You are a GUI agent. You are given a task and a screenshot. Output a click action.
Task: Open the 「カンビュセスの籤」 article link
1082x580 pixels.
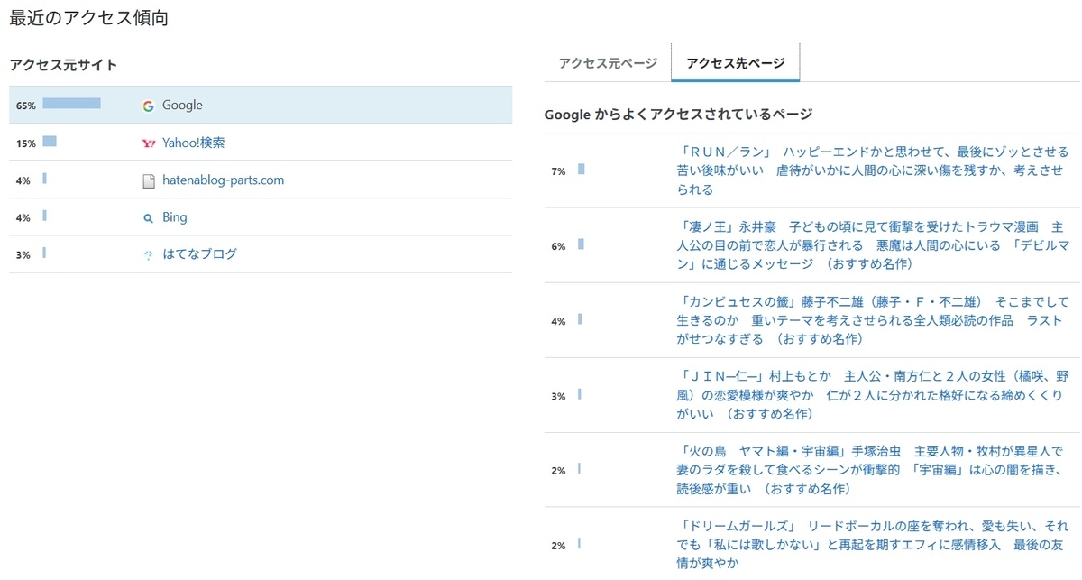(872, 320)
